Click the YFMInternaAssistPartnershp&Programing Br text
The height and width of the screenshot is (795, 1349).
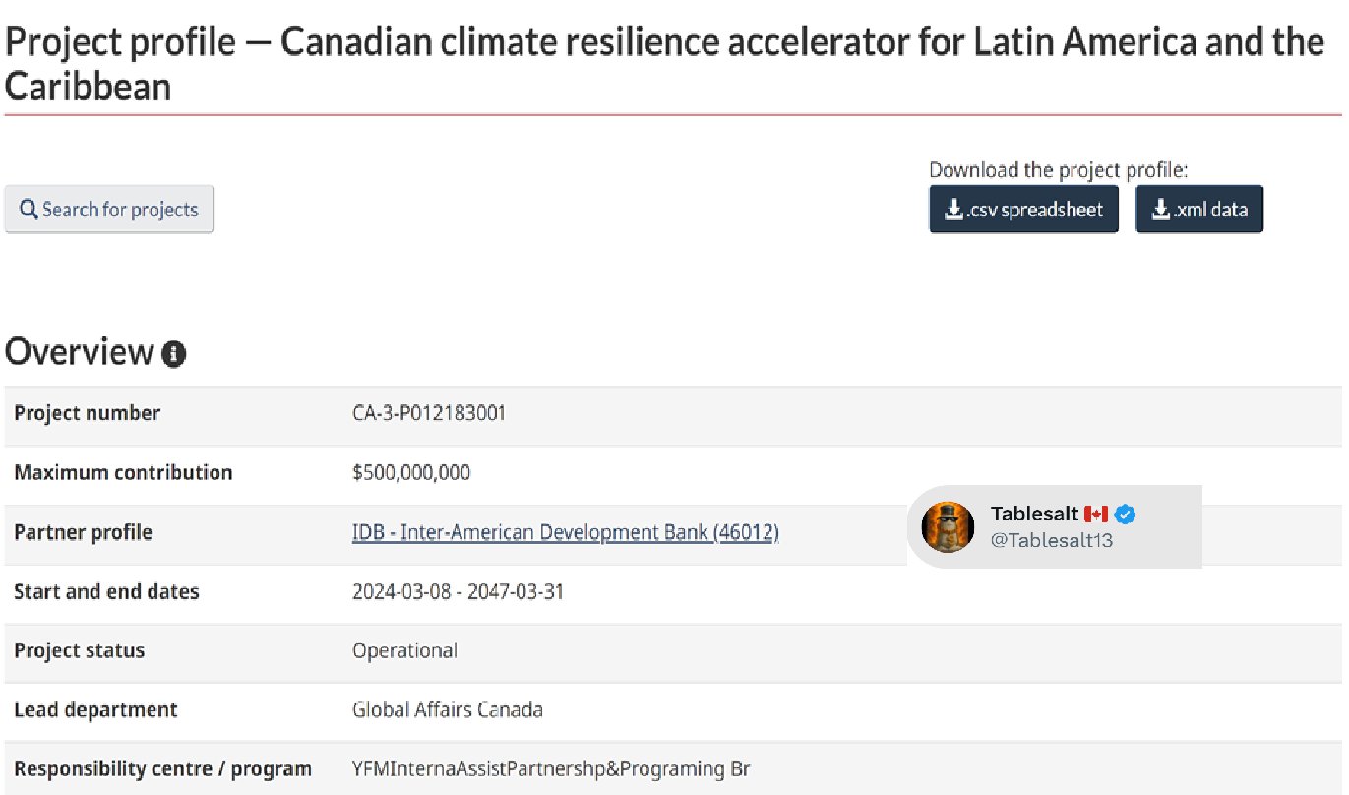[x=551, y=768]
